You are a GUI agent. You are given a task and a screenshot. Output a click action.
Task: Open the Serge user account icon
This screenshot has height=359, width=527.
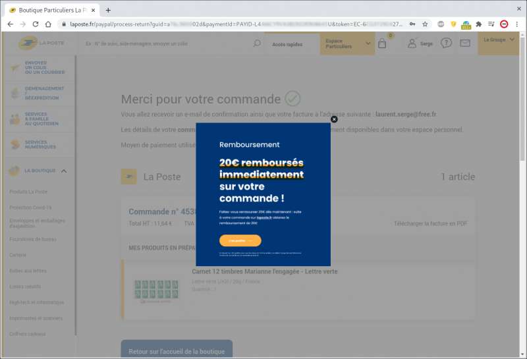coord(420,43)
